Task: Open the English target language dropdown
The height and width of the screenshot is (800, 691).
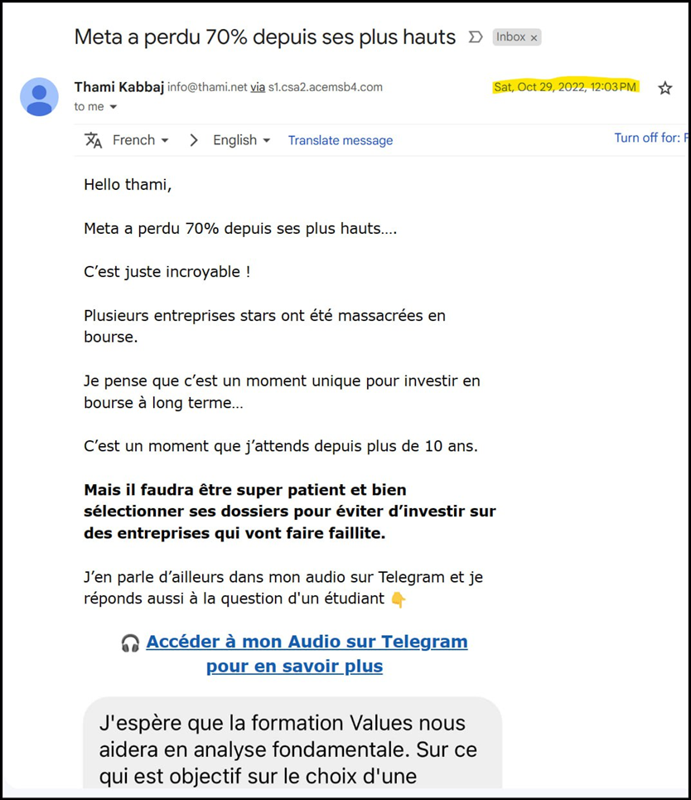Action: (241, 140)
